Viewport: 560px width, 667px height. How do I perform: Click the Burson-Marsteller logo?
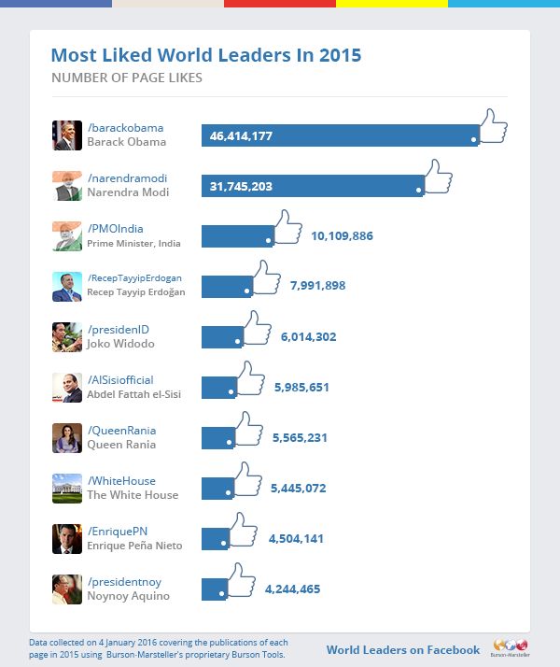coord(509,649)
